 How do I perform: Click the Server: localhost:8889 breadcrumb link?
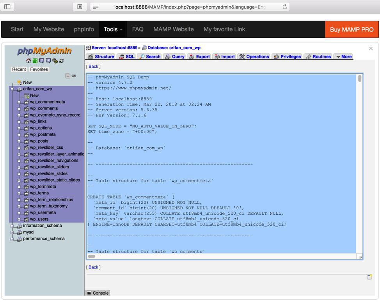click(114, 48)
